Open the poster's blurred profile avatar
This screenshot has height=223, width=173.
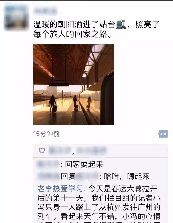tap(16, 16)
